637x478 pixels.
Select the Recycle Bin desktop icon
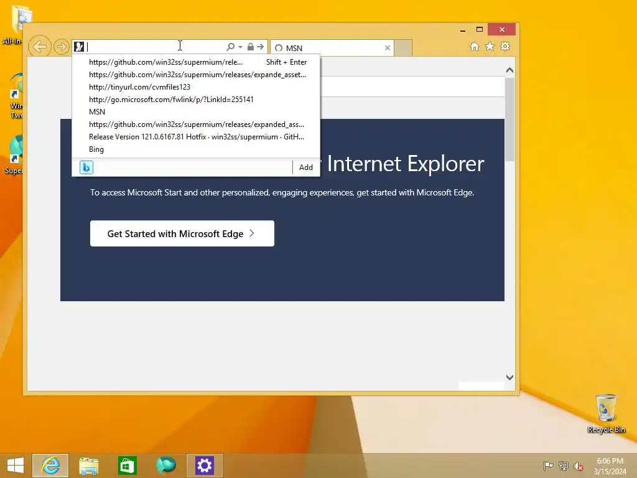(606, 413)
